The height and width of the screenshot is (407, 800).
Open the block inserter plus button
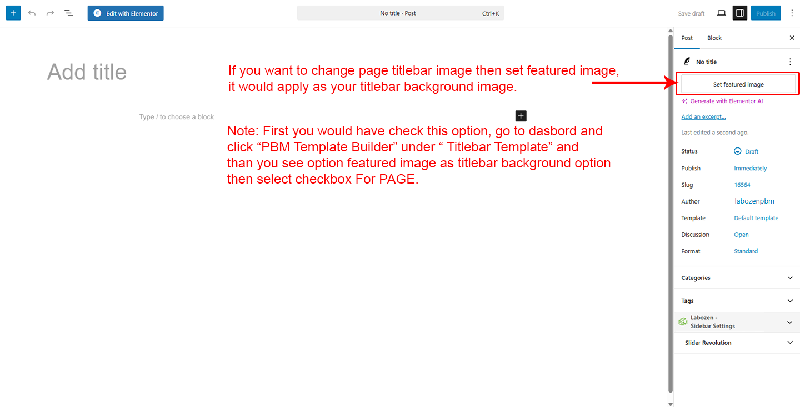(13, 13)
